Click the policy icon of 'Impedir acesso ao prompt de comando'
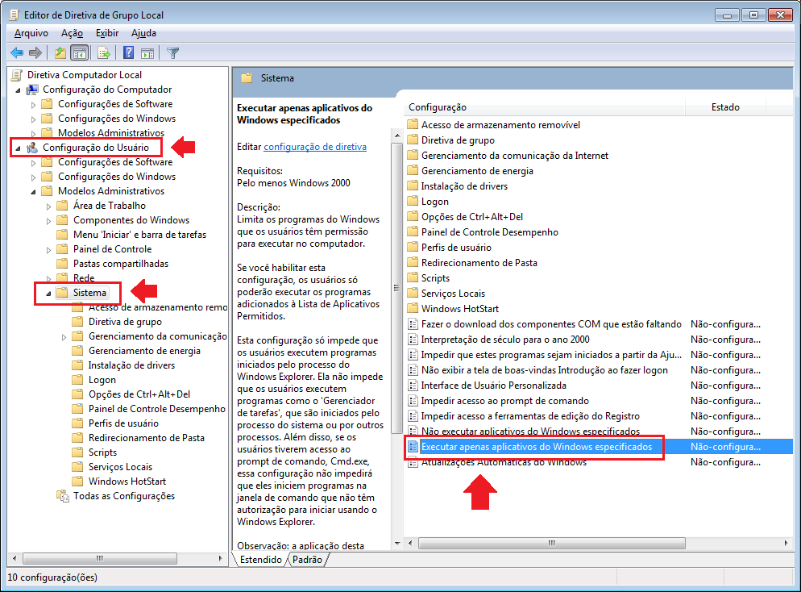The width and height of the screenshot is (801, 592). (413, 401)
